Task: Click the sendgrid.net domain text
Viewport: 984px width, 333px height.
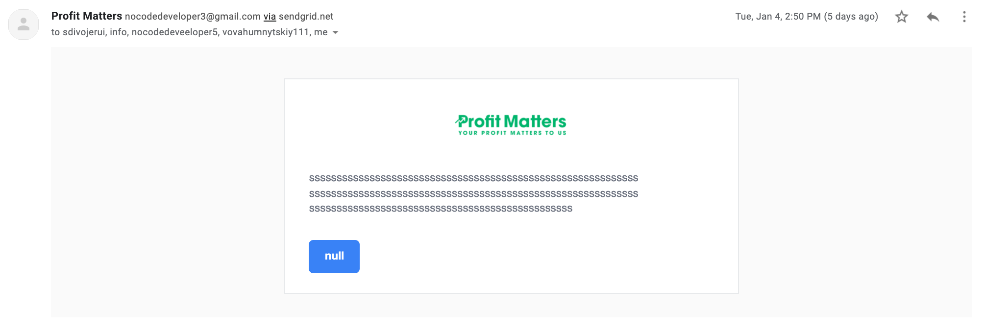Action: click(306, 17)
